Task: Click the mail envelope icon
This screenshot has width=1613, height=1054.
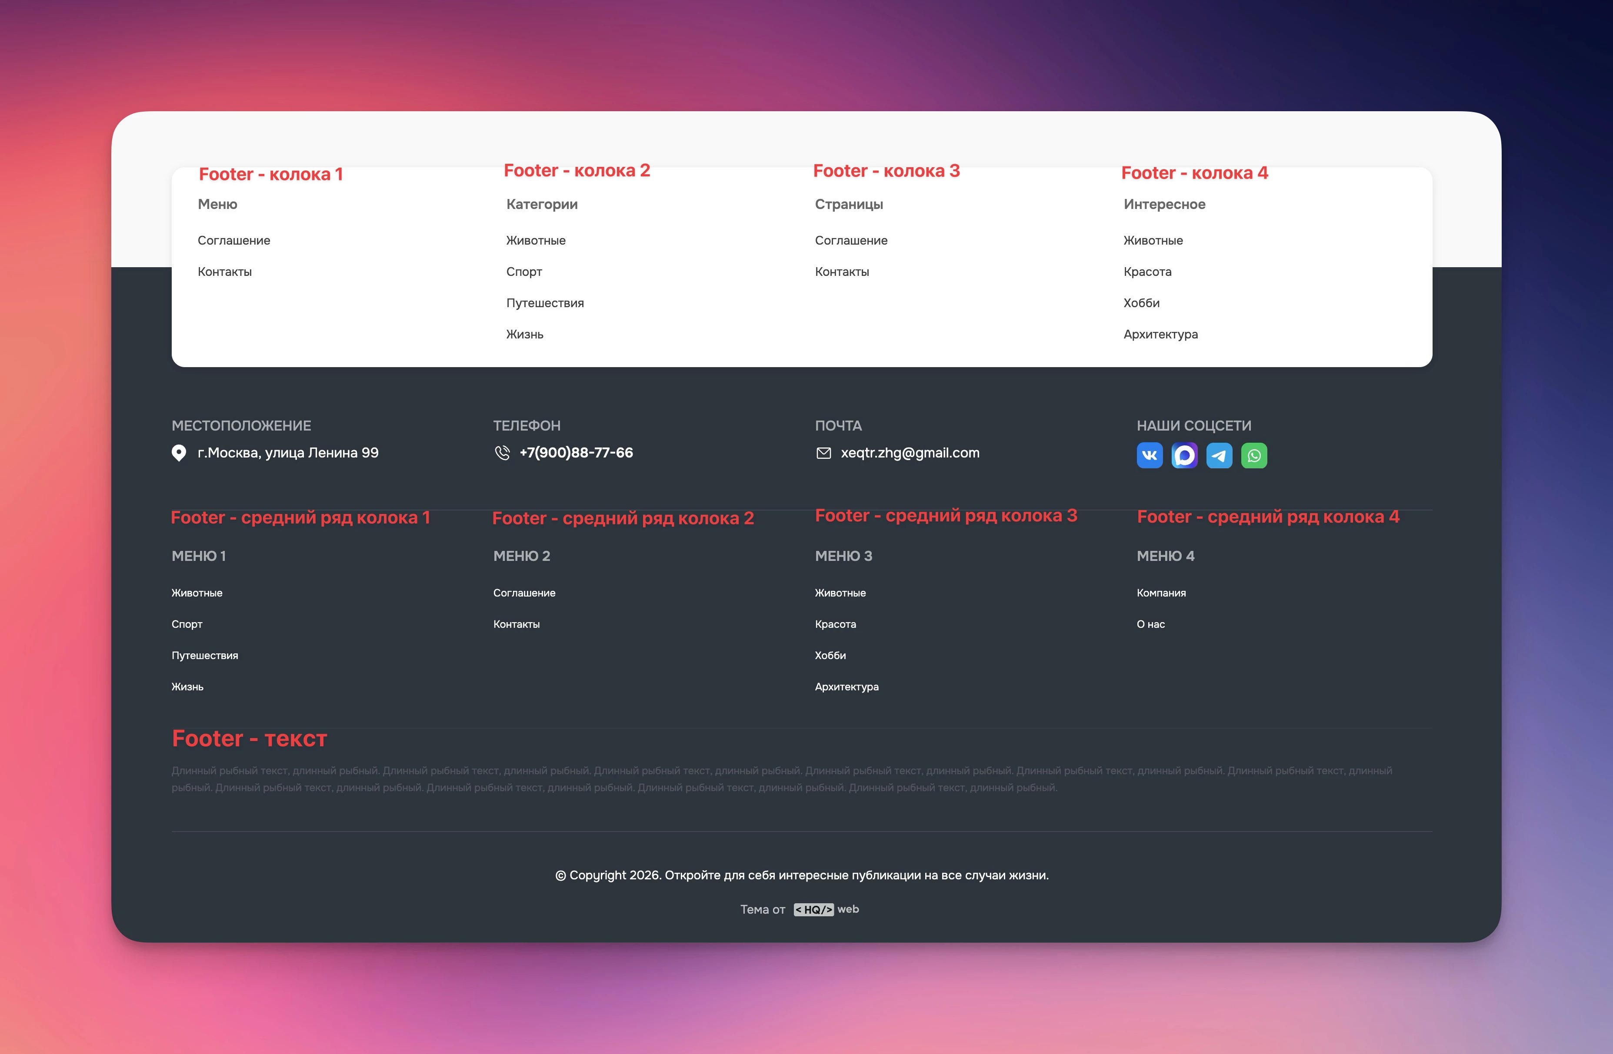Action: tap(823, 453)
